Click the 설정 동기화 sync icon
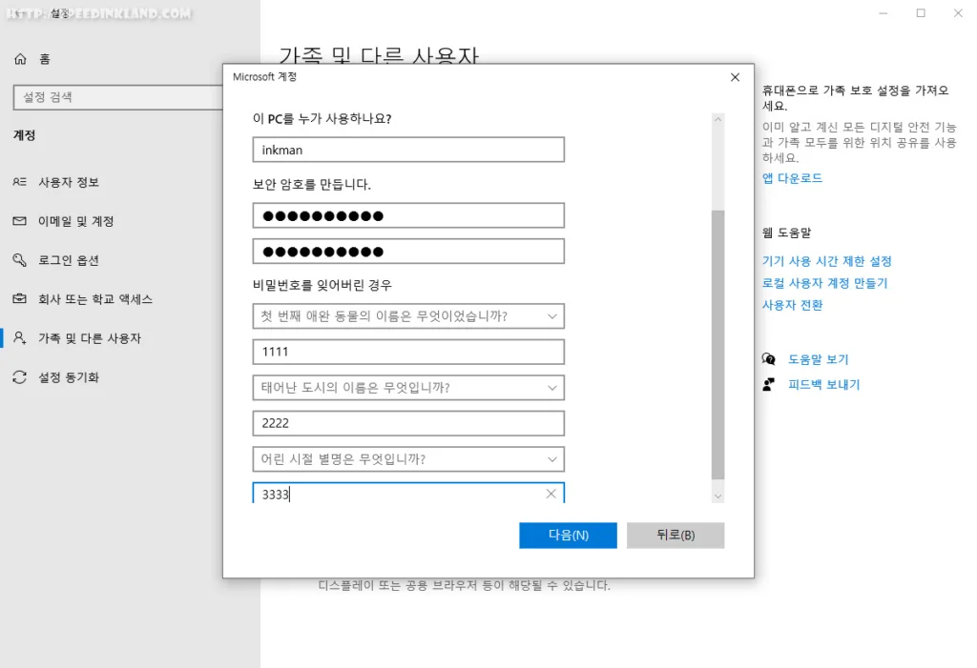 click(20, 377)
